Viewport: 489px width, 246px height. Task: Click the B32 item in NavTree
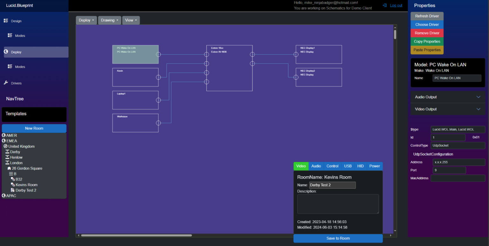(18, 179)
